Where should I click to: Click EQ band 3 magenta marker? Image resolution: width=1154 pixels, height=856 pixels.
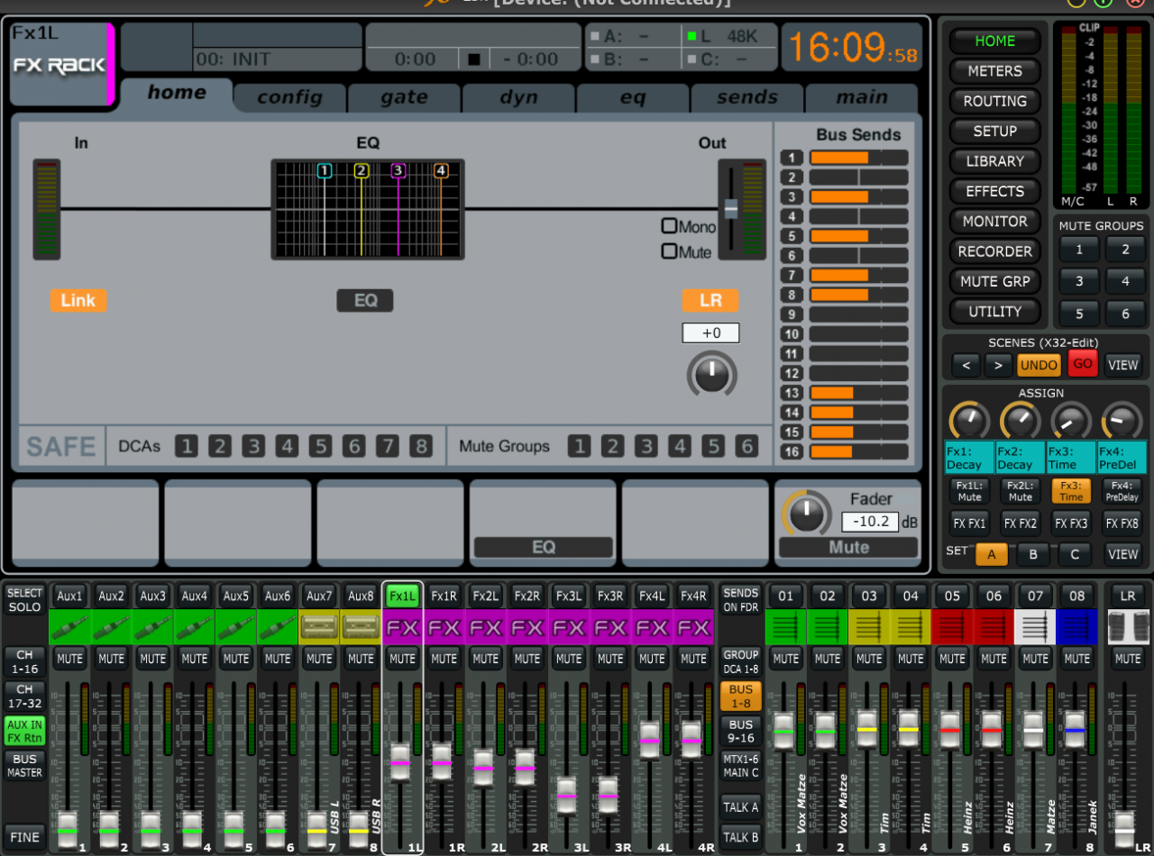click(x=398, y=171)
